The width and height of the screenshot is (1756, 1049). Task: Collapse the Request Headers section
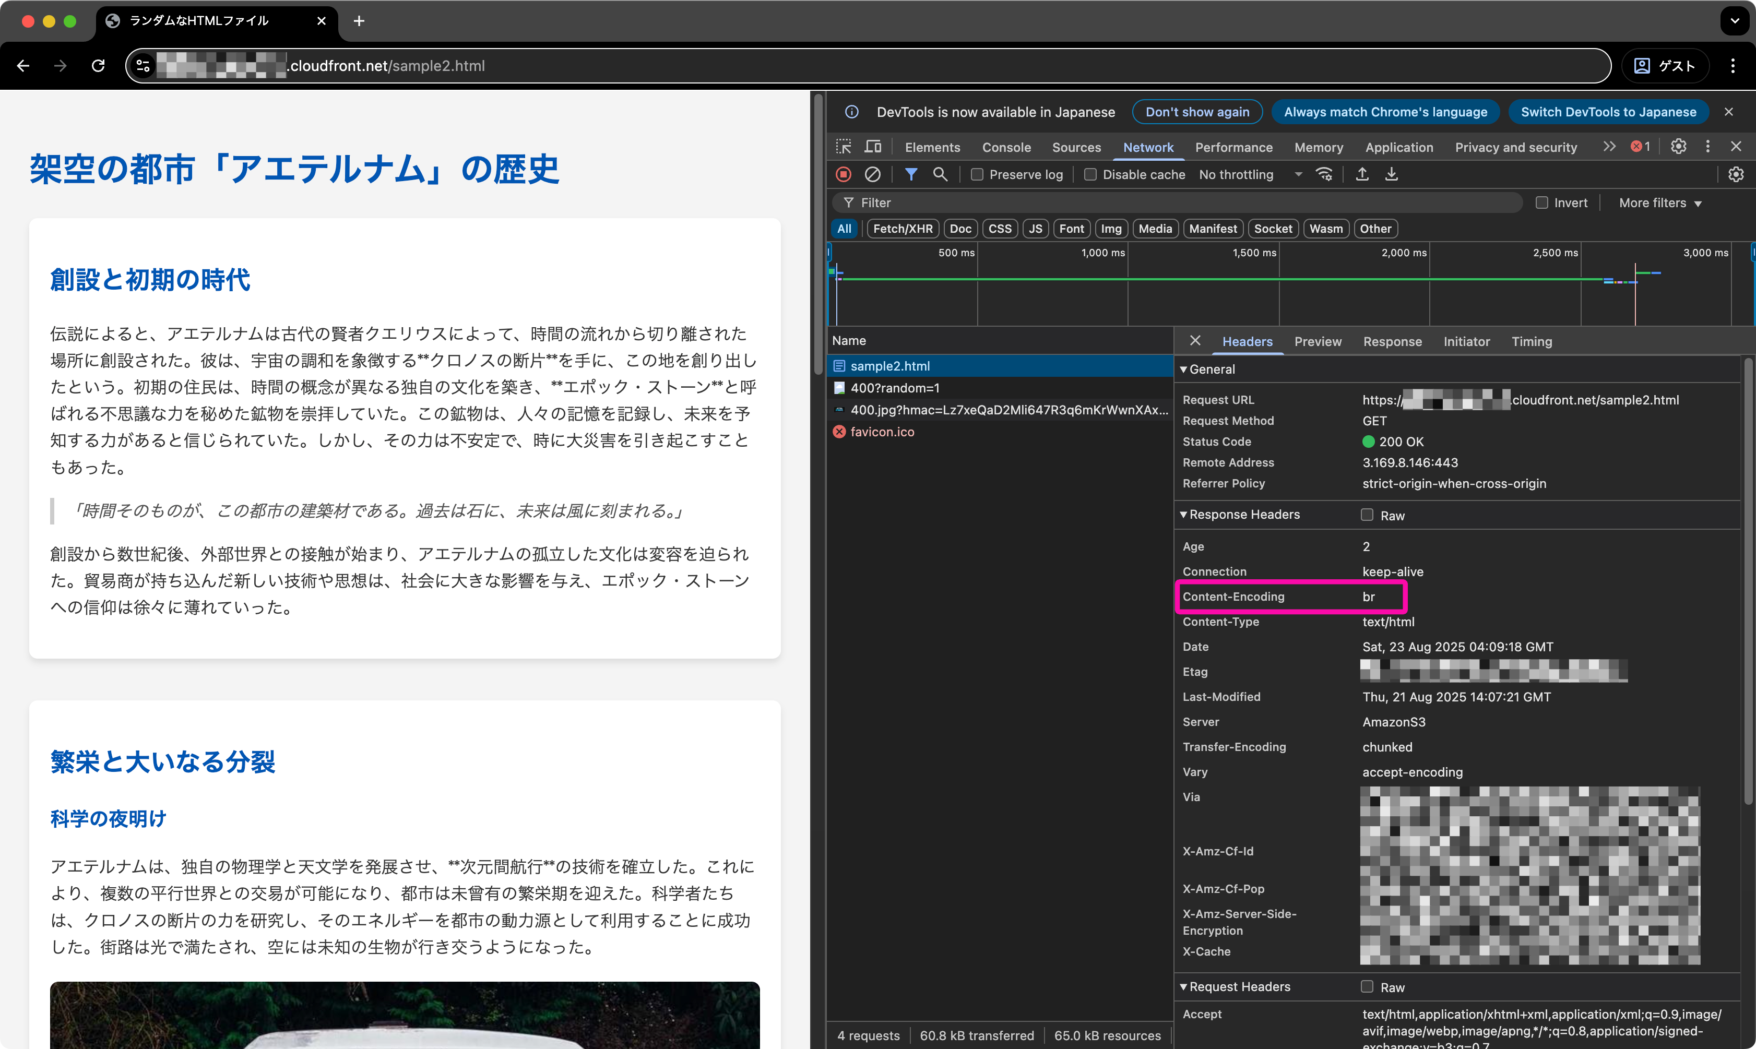coord(1235,986)
